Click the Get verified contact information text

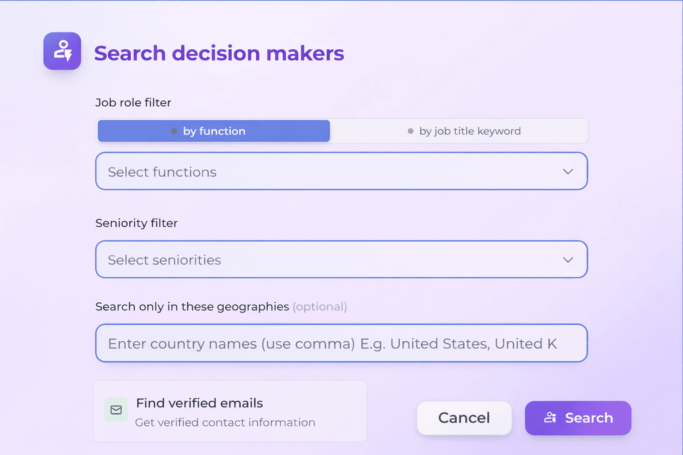pyautogui.click(x=225, y=423)
